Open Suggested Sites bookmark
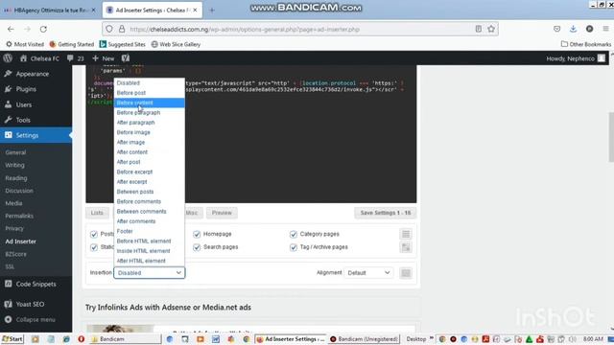The width and height of the screenshot is (614, 345). 123,44
